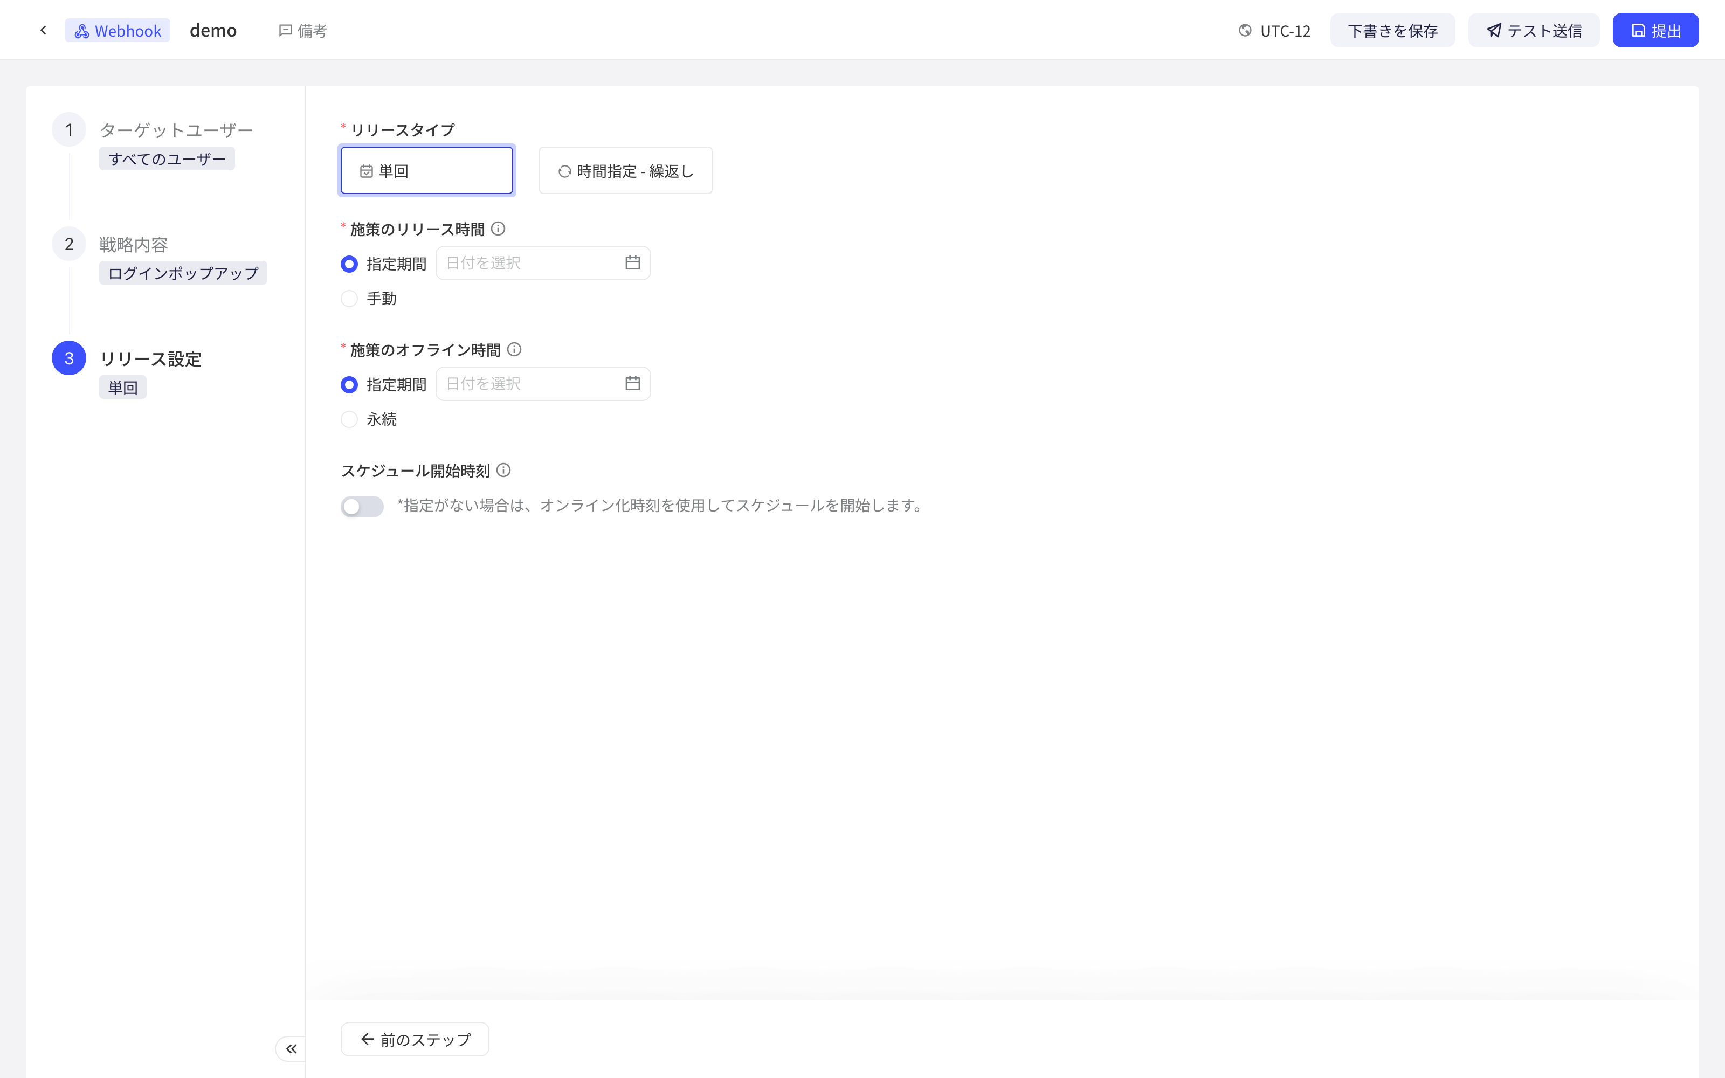Open the 備考 notes comment icon
The width and height of the screenshot is (1725, 1078).
click(x=285, y=31)
